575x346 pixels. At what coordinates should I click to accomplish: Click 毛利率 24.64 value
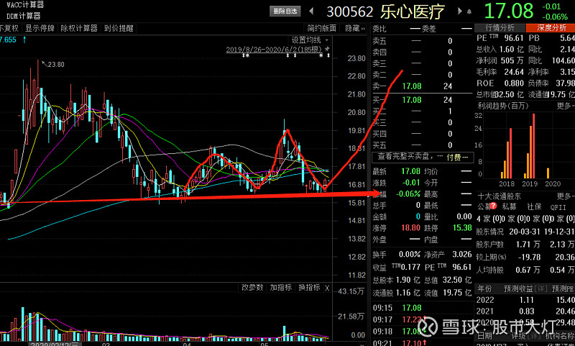coord(514,72)
